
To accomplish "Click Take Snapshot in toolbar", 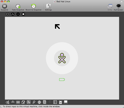I will (x=18, y=7).
